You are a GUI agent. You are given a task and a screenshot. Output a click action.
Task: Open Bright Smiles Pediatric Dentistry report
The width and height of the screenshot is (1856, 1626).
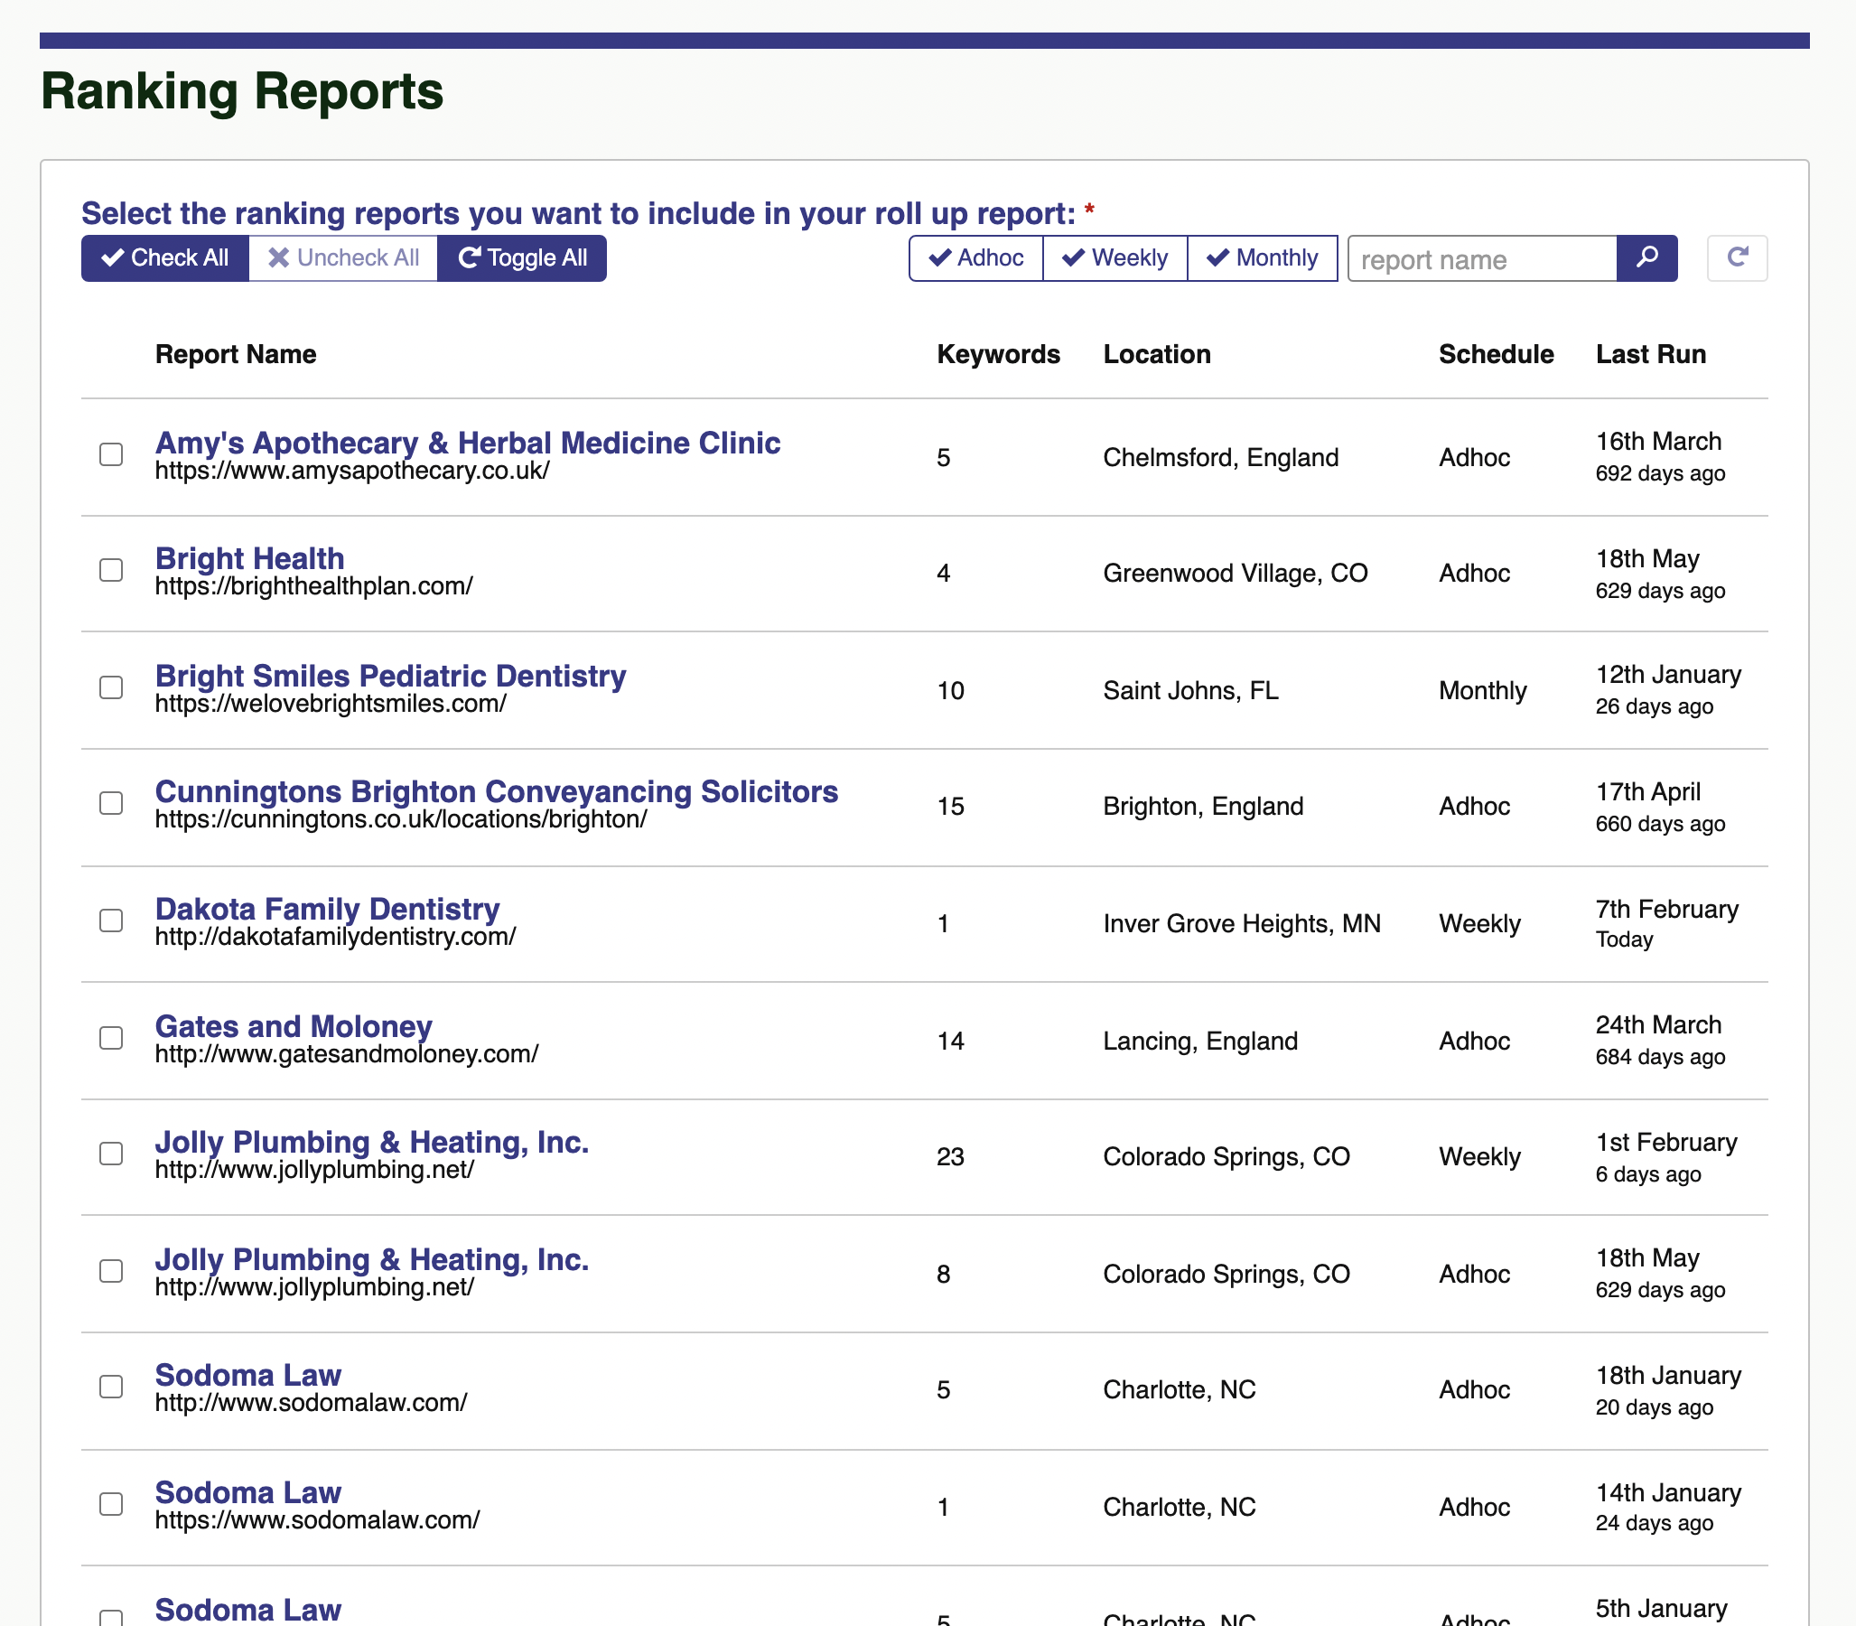(x=390, y=676)
